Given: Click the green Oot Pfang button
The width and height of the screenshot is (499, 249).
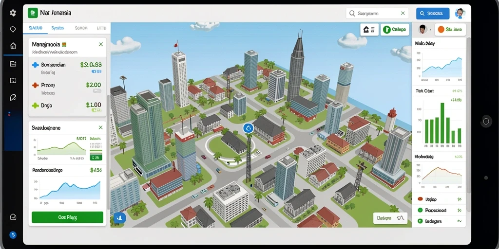Looking at the screenshot, I should 67,217.
